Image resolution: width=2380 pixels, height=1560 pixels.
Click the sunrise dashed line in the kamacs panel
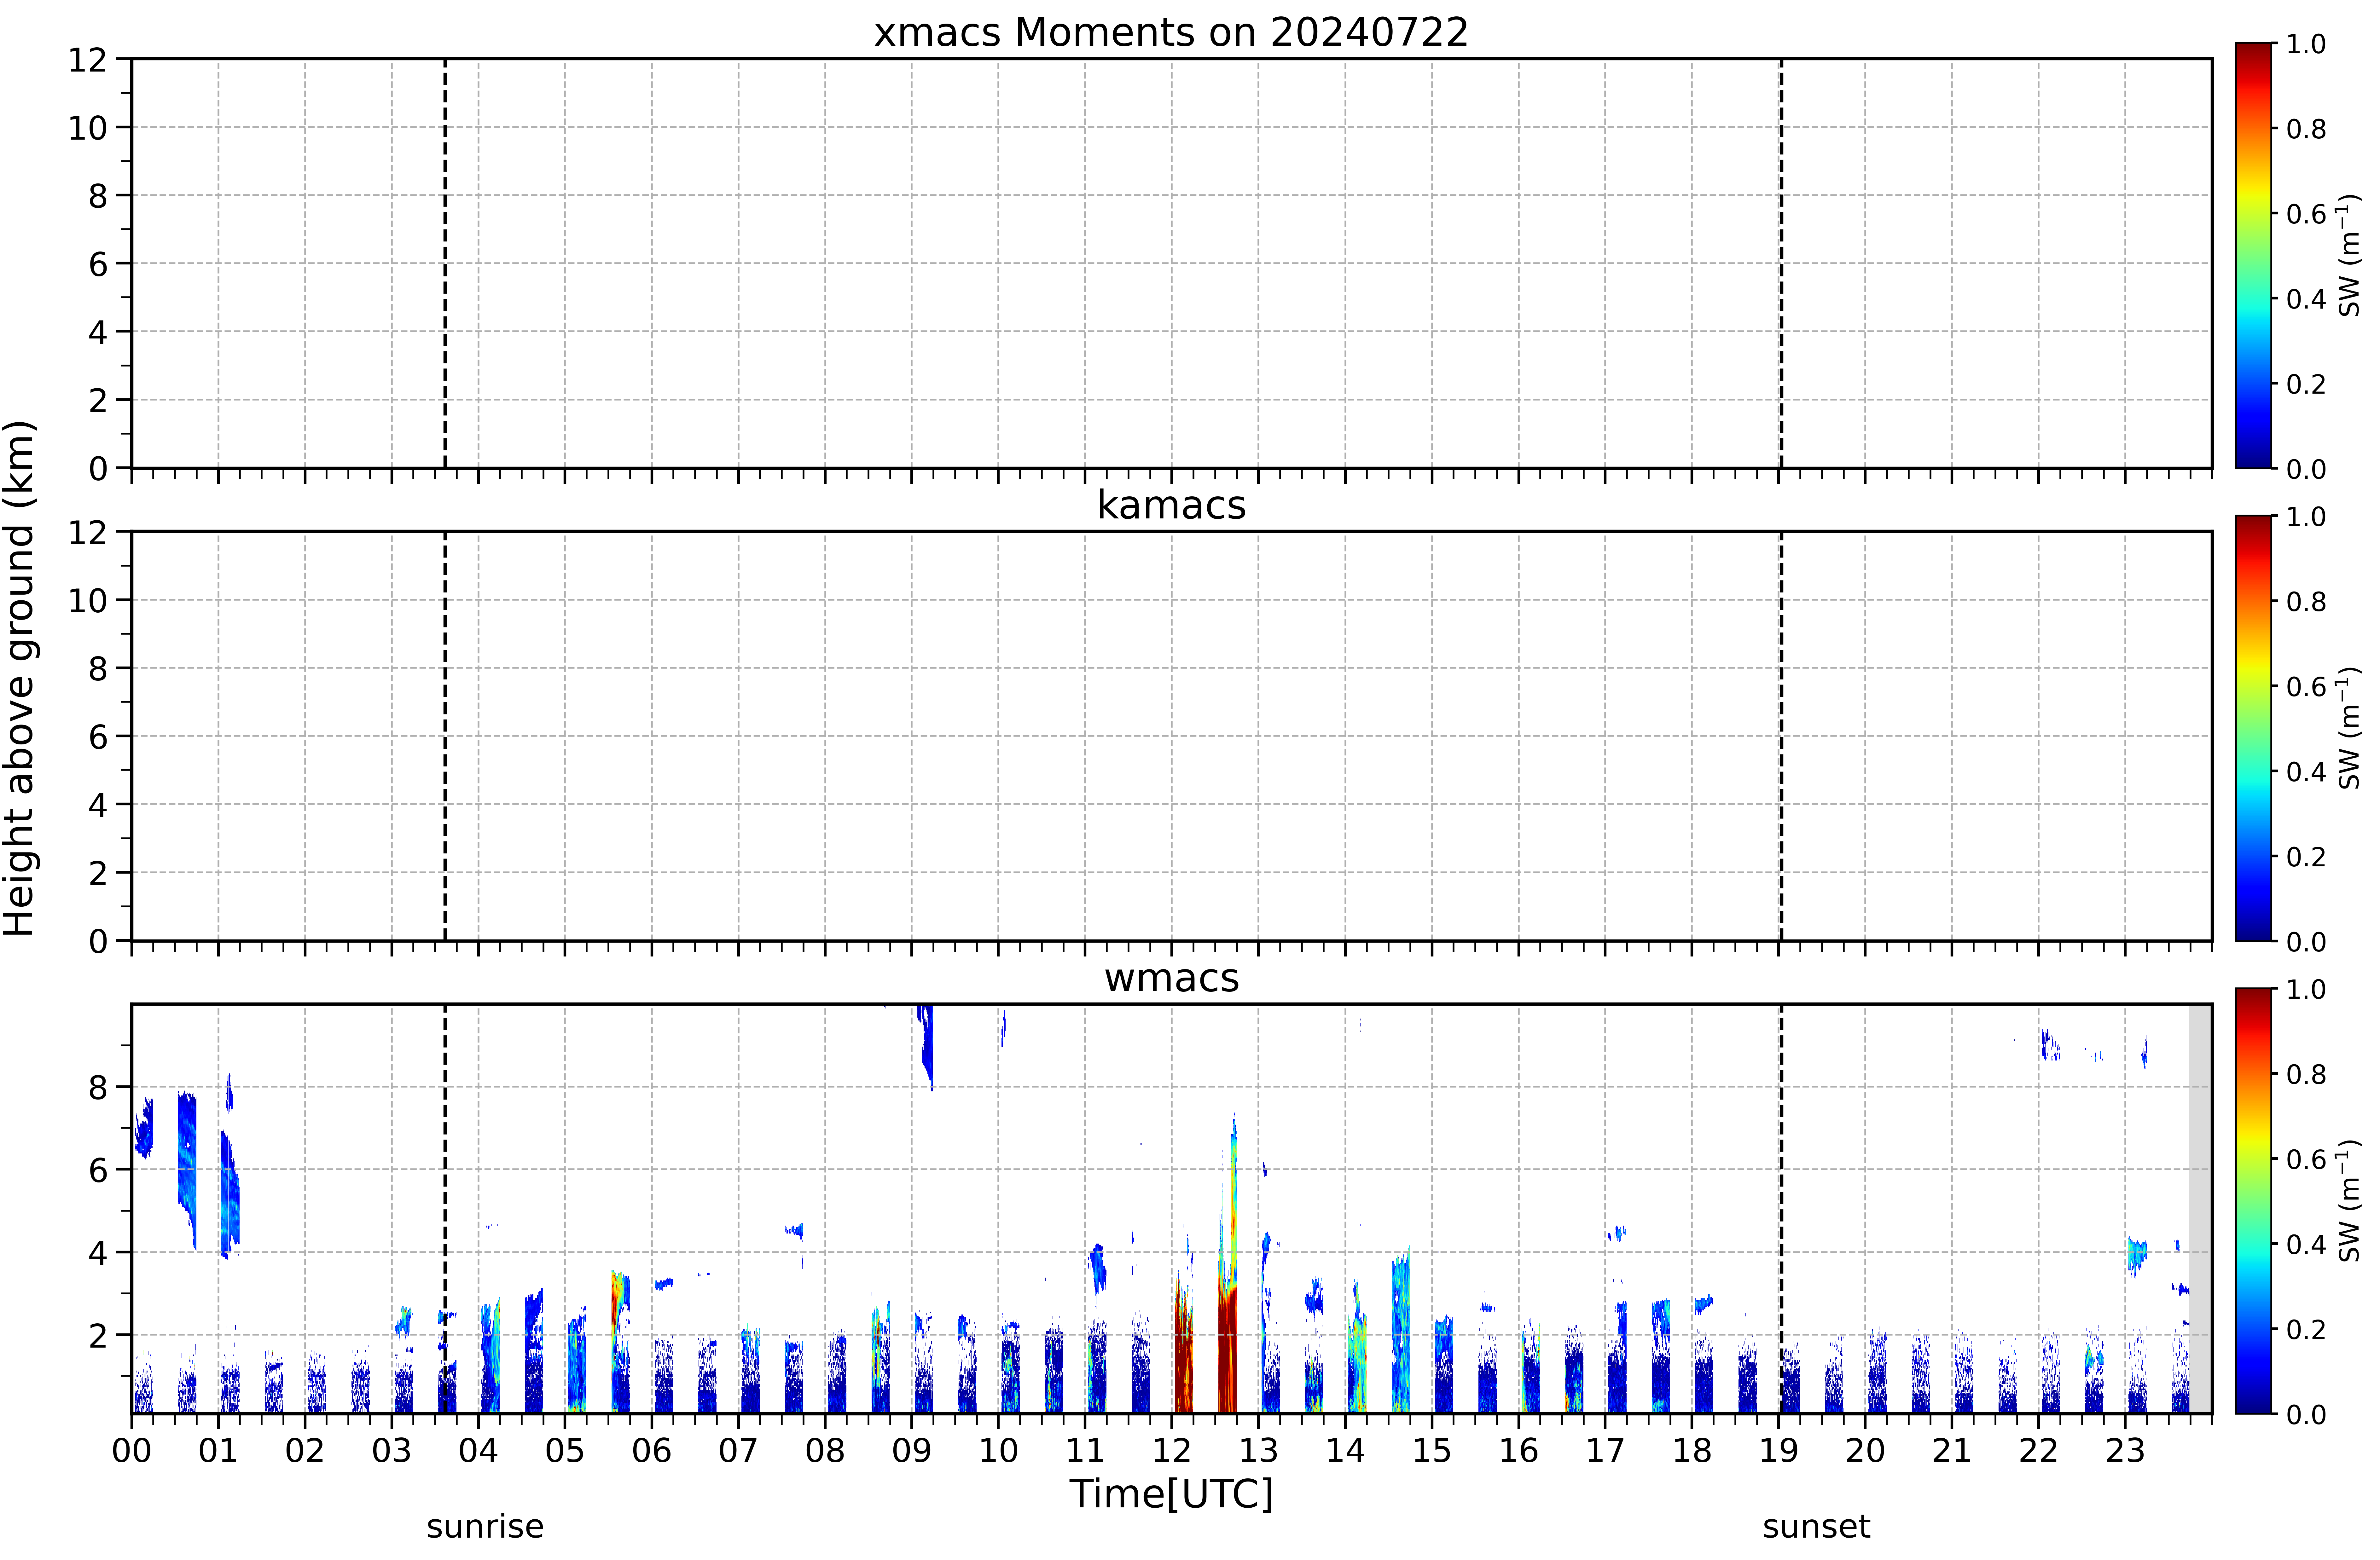(445, 736)
